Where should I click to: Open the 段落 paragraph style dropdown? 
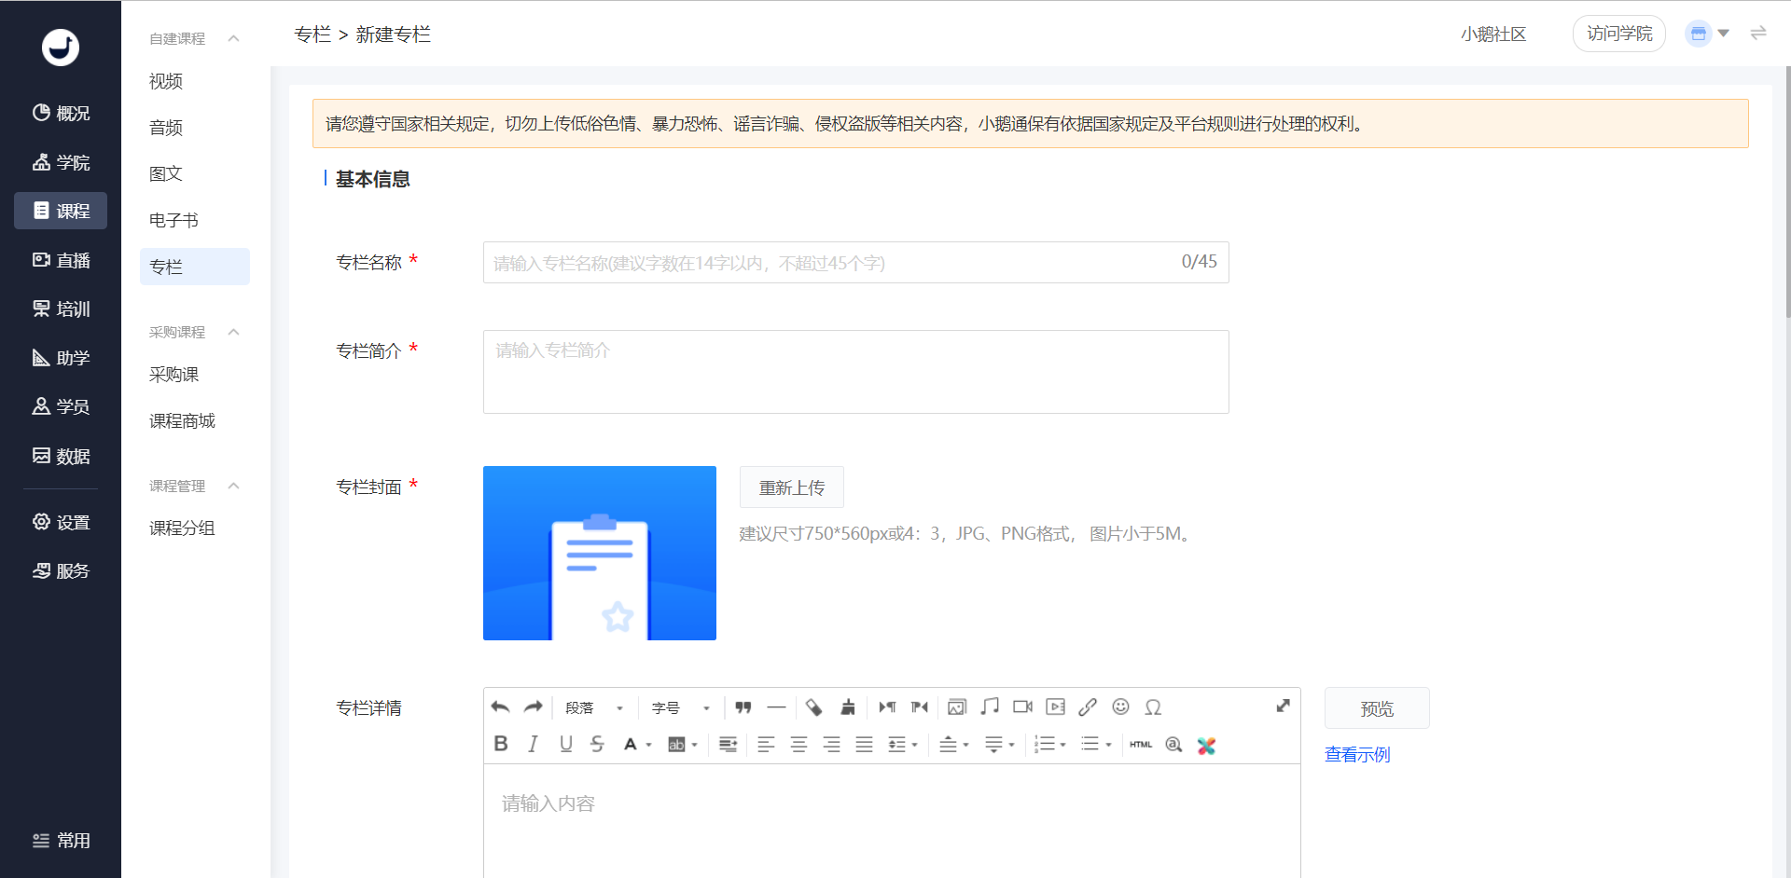[594, 707]
